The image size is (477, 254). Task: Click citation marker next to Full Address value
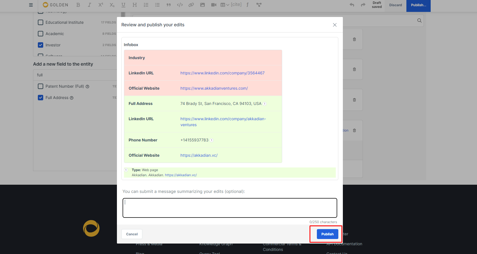click(265, 104)
